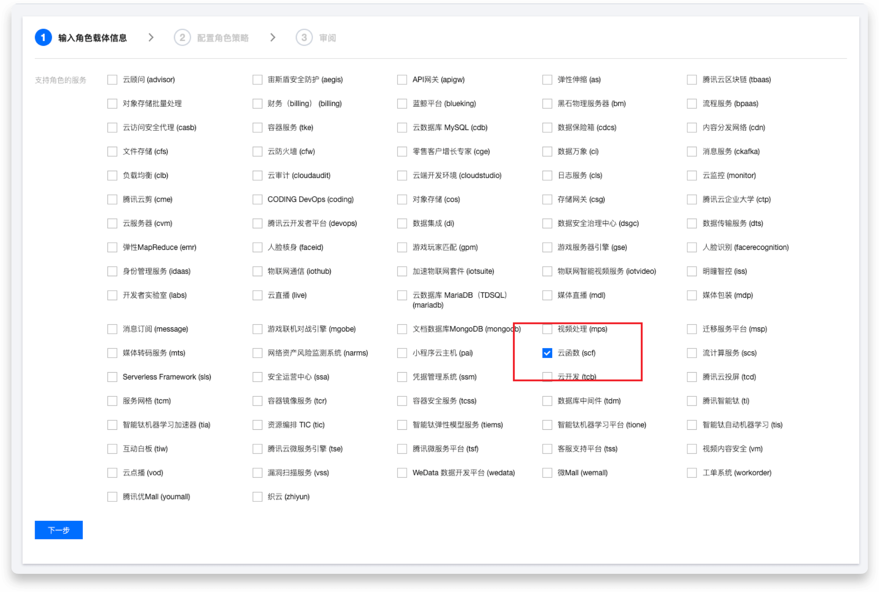879x592 pixels.
Task: Select the 弹性伸缩 (as) checkbox
Action: (547, 79)
